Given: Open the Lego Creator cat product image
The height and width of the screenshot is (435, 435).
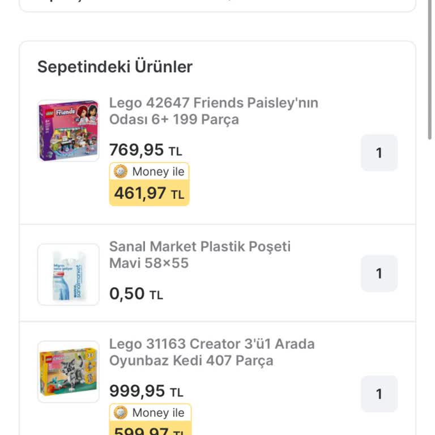Looking at the screenshot, I should click(x=68, y=372).
